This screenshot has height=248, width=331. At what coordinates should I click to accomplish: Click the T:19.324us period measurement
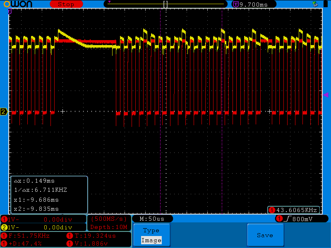pyautogui.click(x=95, y=236)
